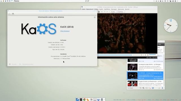The width and height of the screenshot is (181, 101).
Task: Open the Video menu in SMPlayer
Action: point(96,9)
